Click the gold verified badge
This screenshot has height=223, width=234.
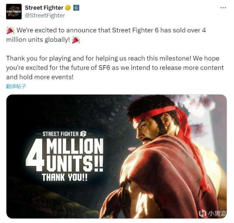pyautogui.click(x=68, y=8)
